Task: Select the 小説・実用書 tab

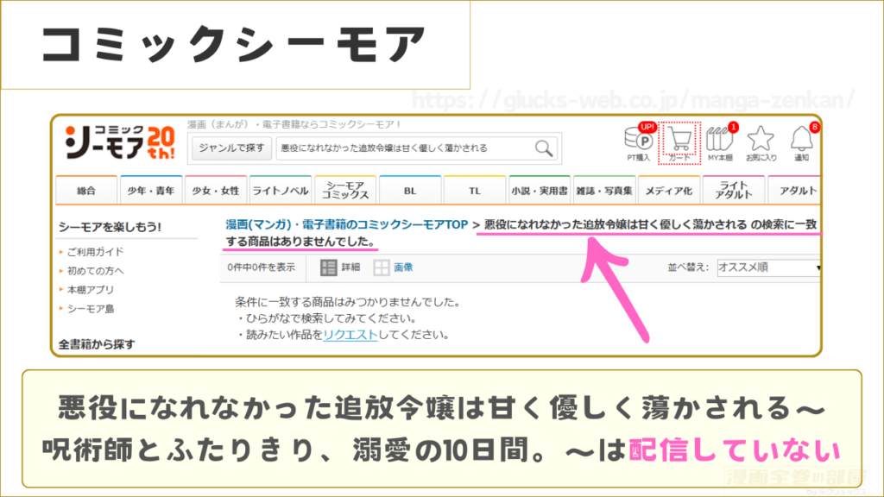Action: click(540, 191)
